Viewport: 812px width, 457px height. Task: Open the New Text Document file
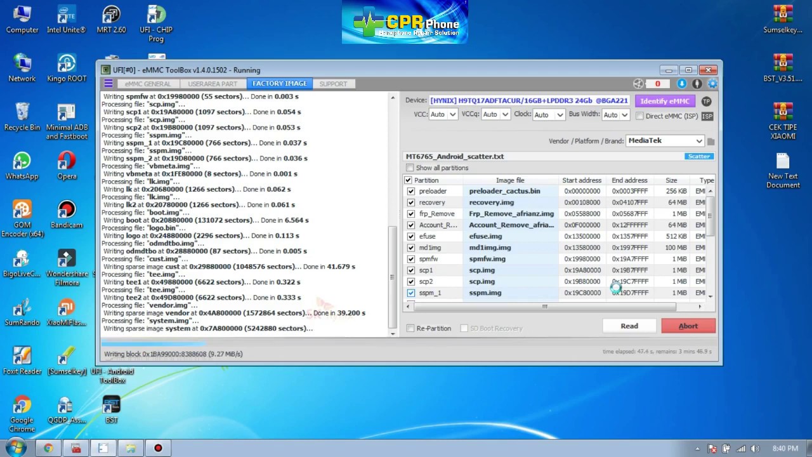783,171
